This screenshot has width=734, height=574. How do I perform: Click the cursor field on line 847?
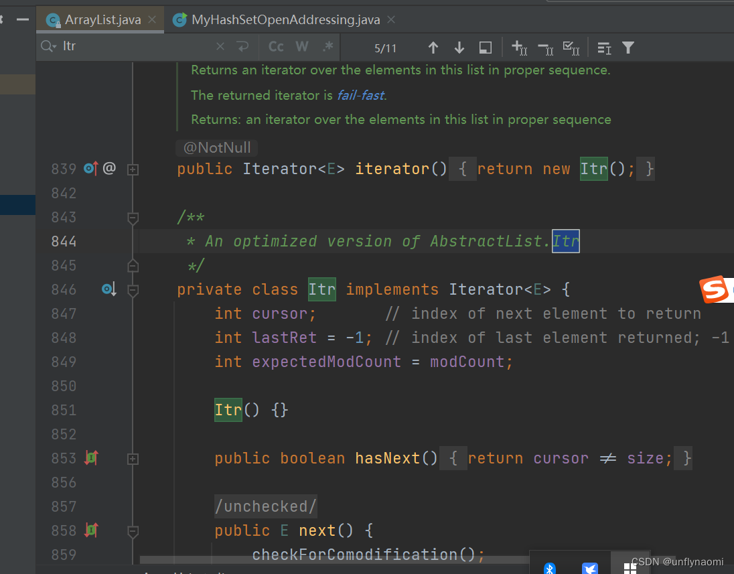tap(279, 313)
